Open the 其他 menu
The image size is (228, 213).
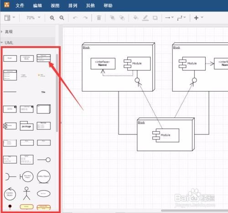pos(90,5)
